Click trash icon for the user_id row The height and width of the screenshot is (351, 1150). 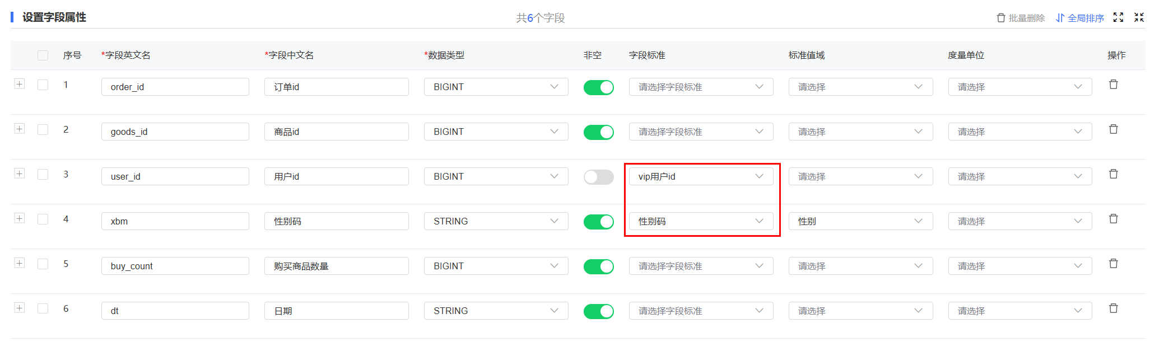1114,174
